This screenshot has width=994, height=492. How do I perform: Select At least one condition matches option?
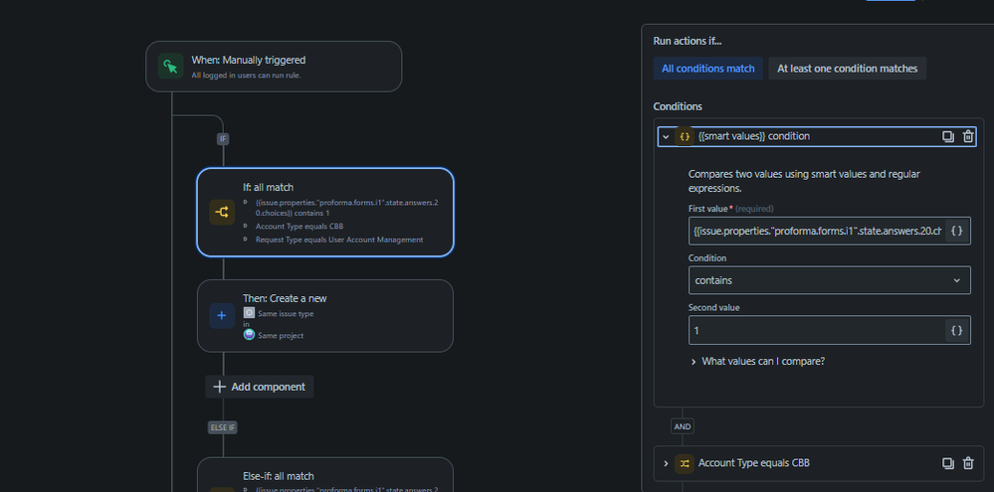(847, 69)
